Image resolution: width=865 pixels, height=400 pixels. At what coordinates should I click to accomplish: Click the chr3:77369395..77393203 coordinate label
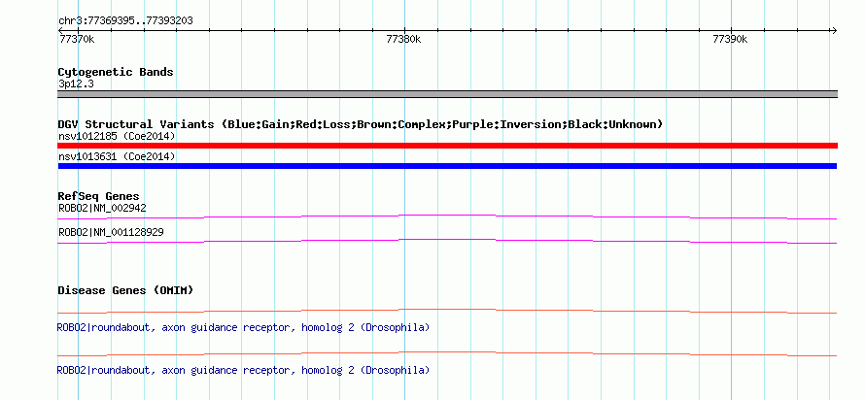point(125,21)
